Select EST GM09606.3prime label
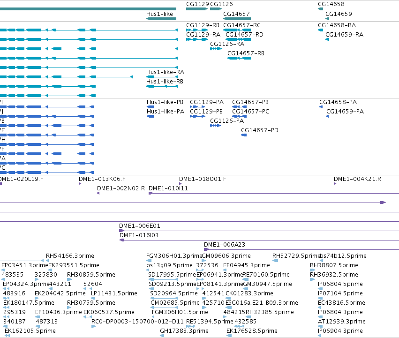Screen dimensions: 399x338 pyautogui.click(x=226, y=256)
